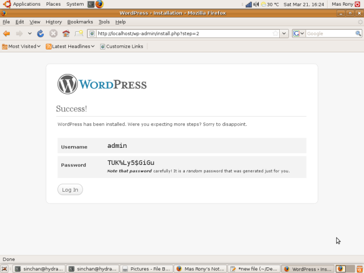Open the Mas Rony user switcher
Image resolution: width=364 pixels, height=273 pixels.
point(342,4)
